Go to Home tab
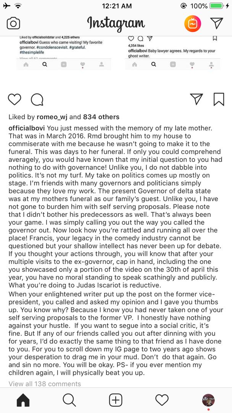Viewport: 232px width, 413px height. [x=23, y=400]
